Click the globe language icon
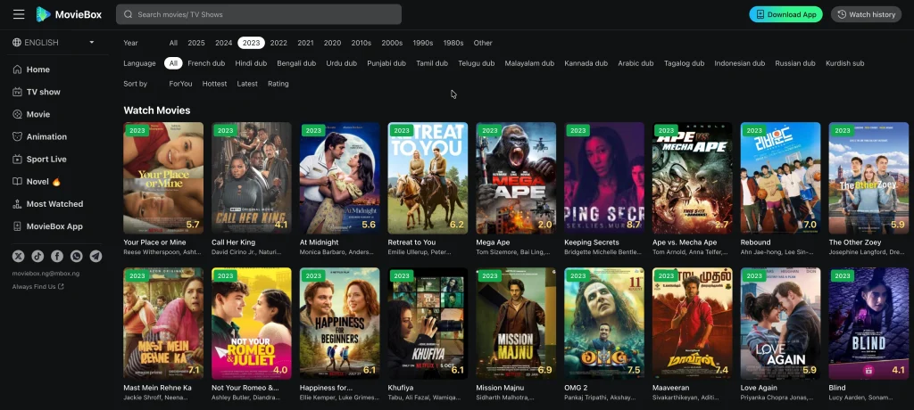The image size is (914, 410). click(17, 43)
